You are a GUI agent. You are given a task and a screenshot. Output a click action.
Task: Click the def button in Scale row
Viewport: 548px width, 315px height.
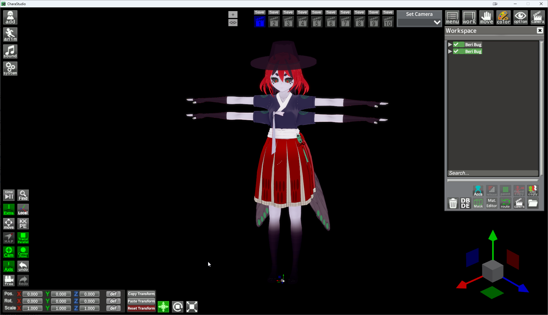(x=113, y=308)
